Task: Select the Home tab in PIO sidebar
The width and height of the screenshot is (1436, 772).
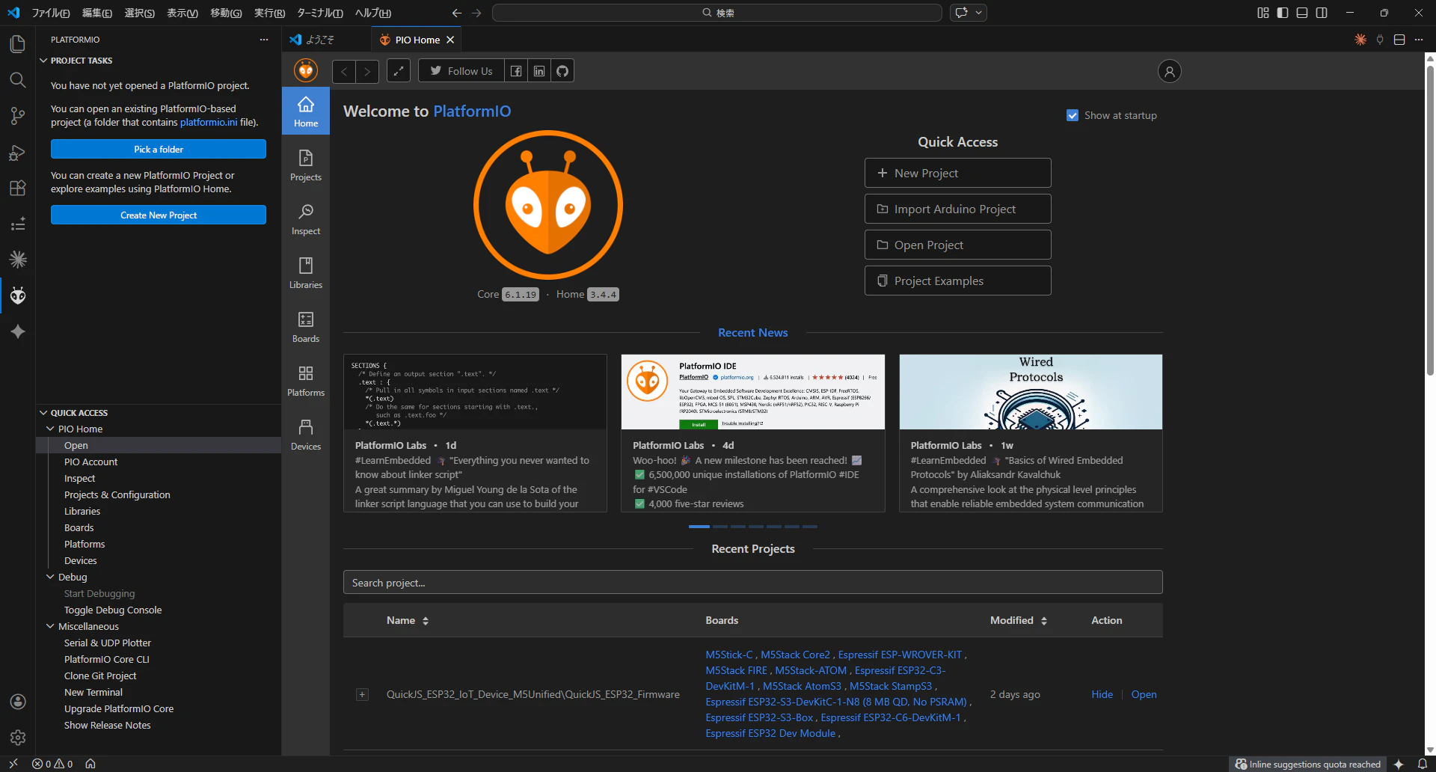Action: (306, 111)
